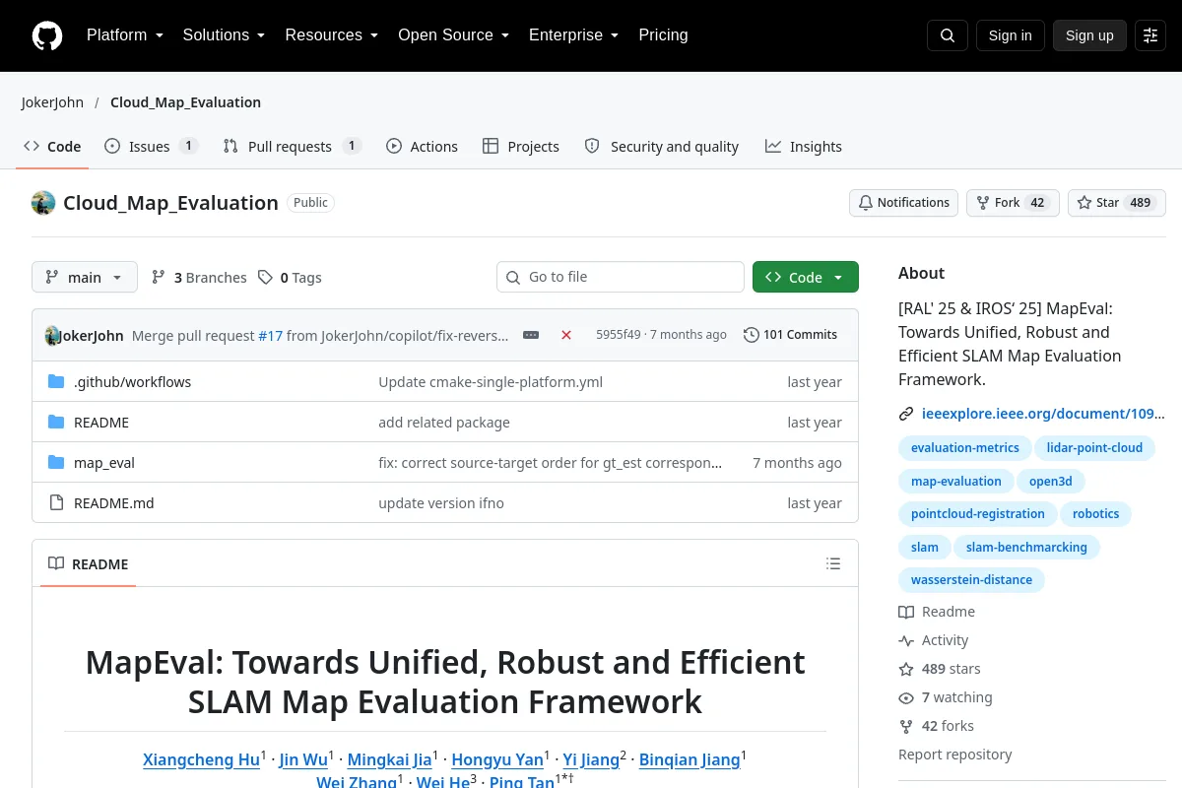Fork the repository with Fork 42 button
1182x788 pixels.
click(1013, 203)
